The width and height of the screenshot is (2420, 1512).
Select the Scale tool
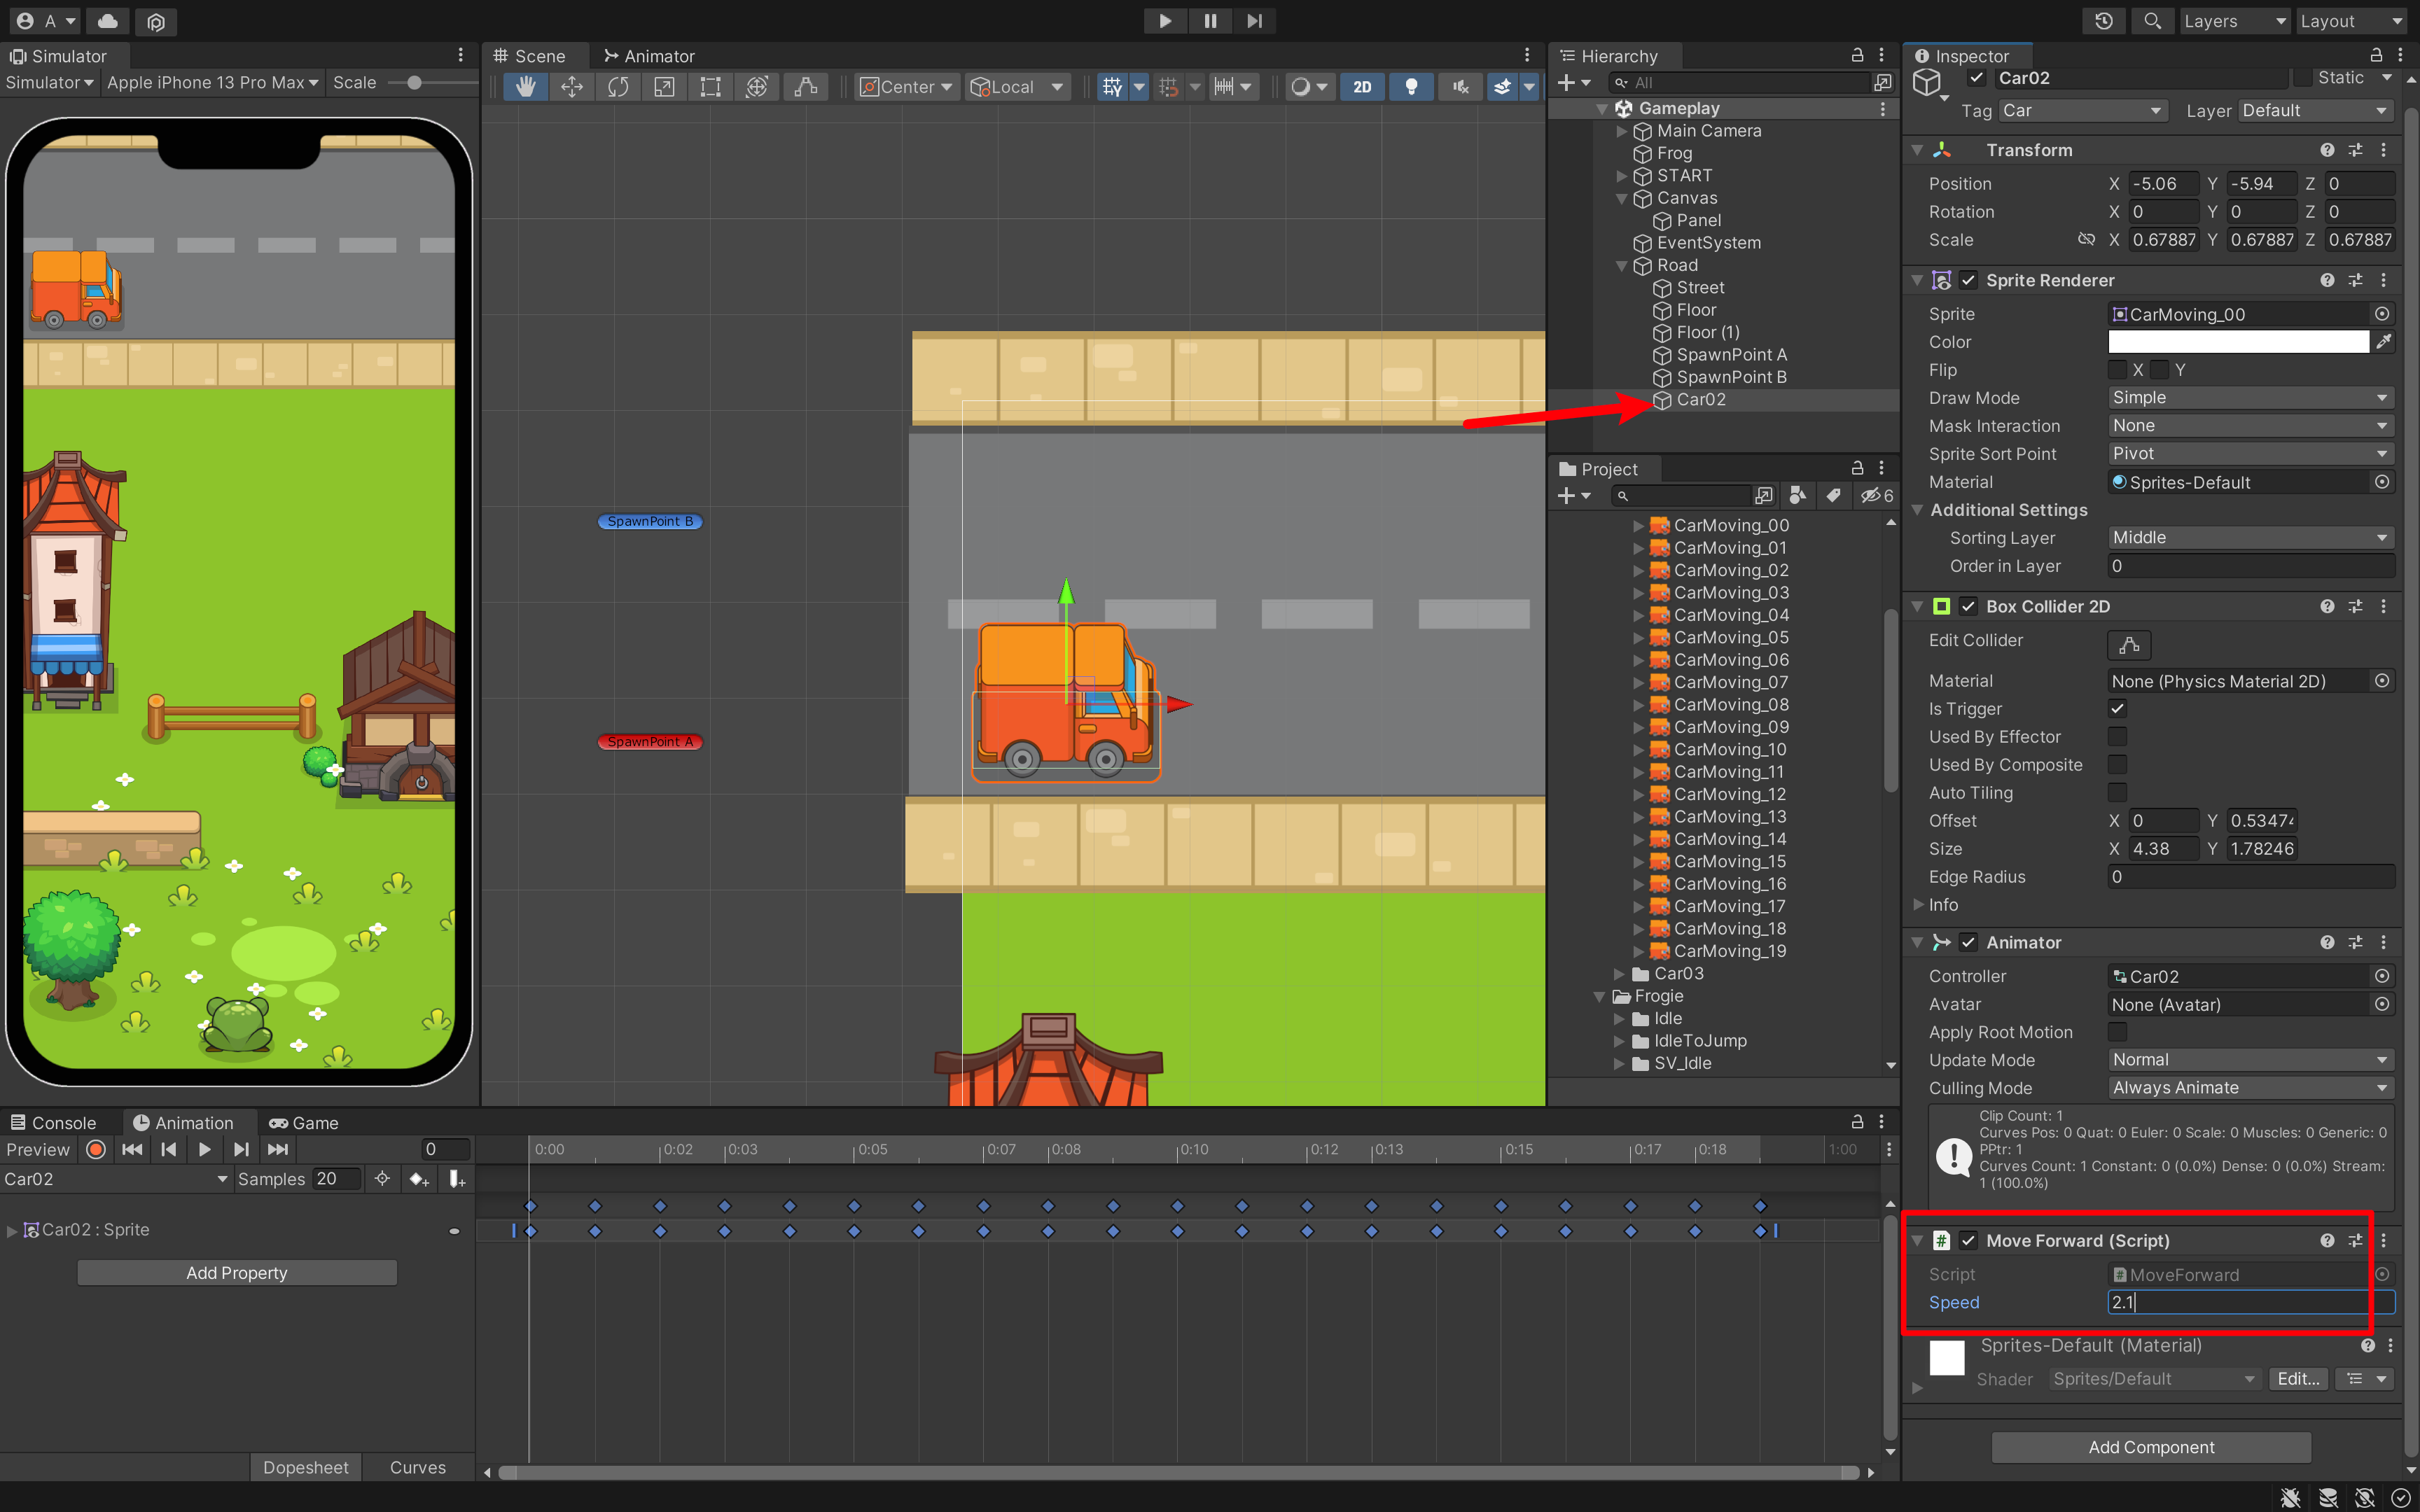coord(664,87)
